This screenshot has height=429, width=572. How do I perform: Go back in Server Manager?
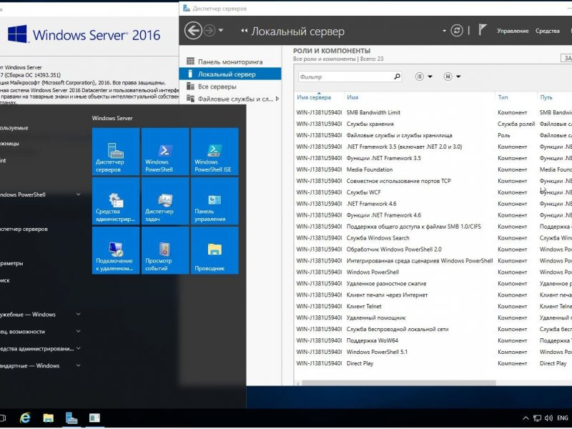tap(193, 31)
